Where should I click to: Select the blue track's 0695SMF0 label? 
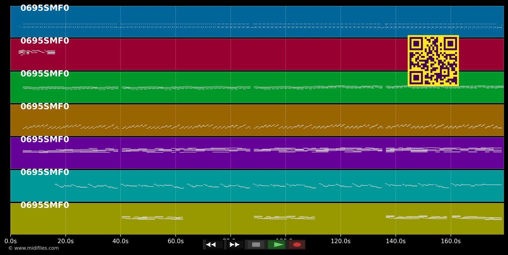pos(45,8)
